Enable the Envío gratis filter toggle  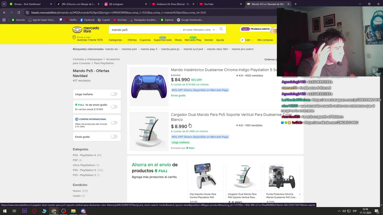click(x=114, y=136)
